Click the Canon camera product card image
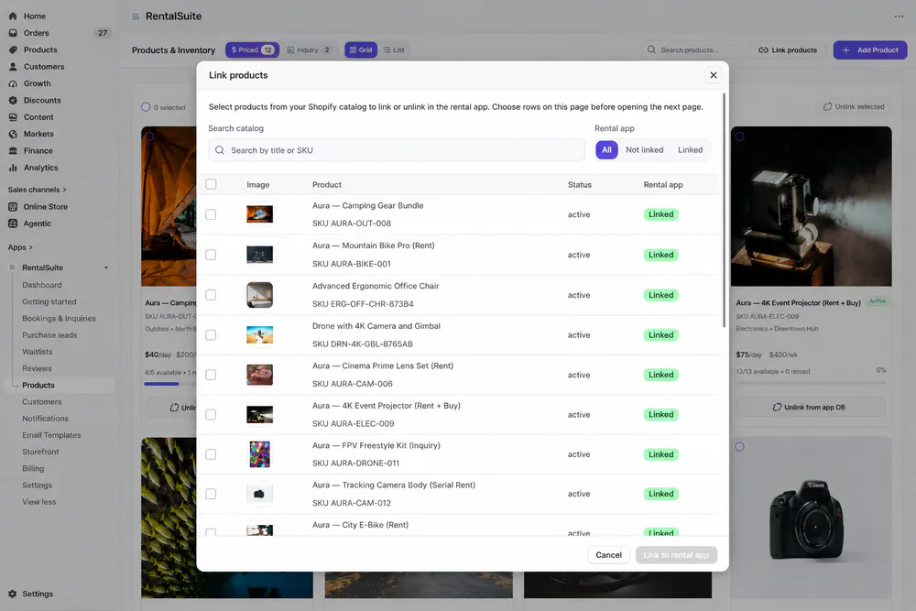 pos(811,518)
